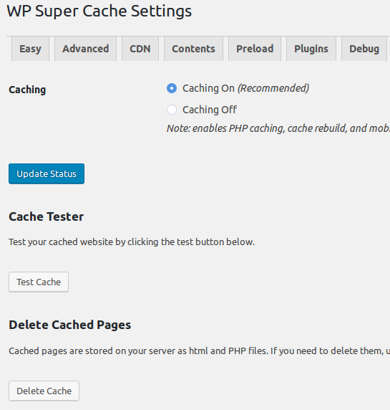Open the Easy tab

30,49
